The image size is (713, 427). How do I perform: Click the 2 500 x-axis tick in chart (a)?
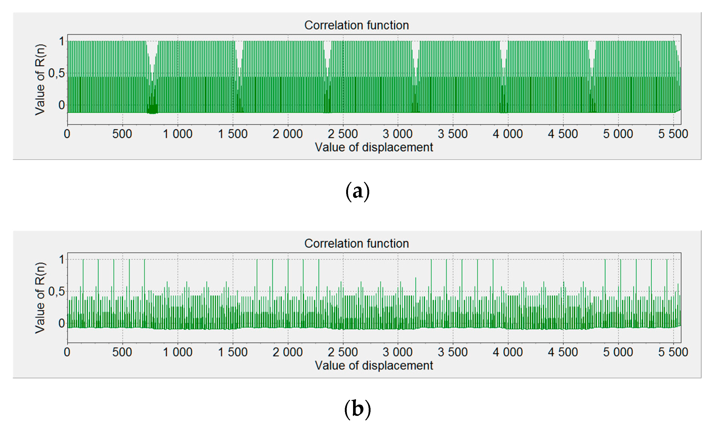[342, 134]
